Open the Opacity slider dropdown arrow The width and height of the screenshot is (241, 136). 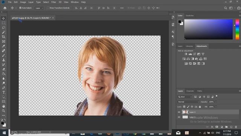pos(216,102)
